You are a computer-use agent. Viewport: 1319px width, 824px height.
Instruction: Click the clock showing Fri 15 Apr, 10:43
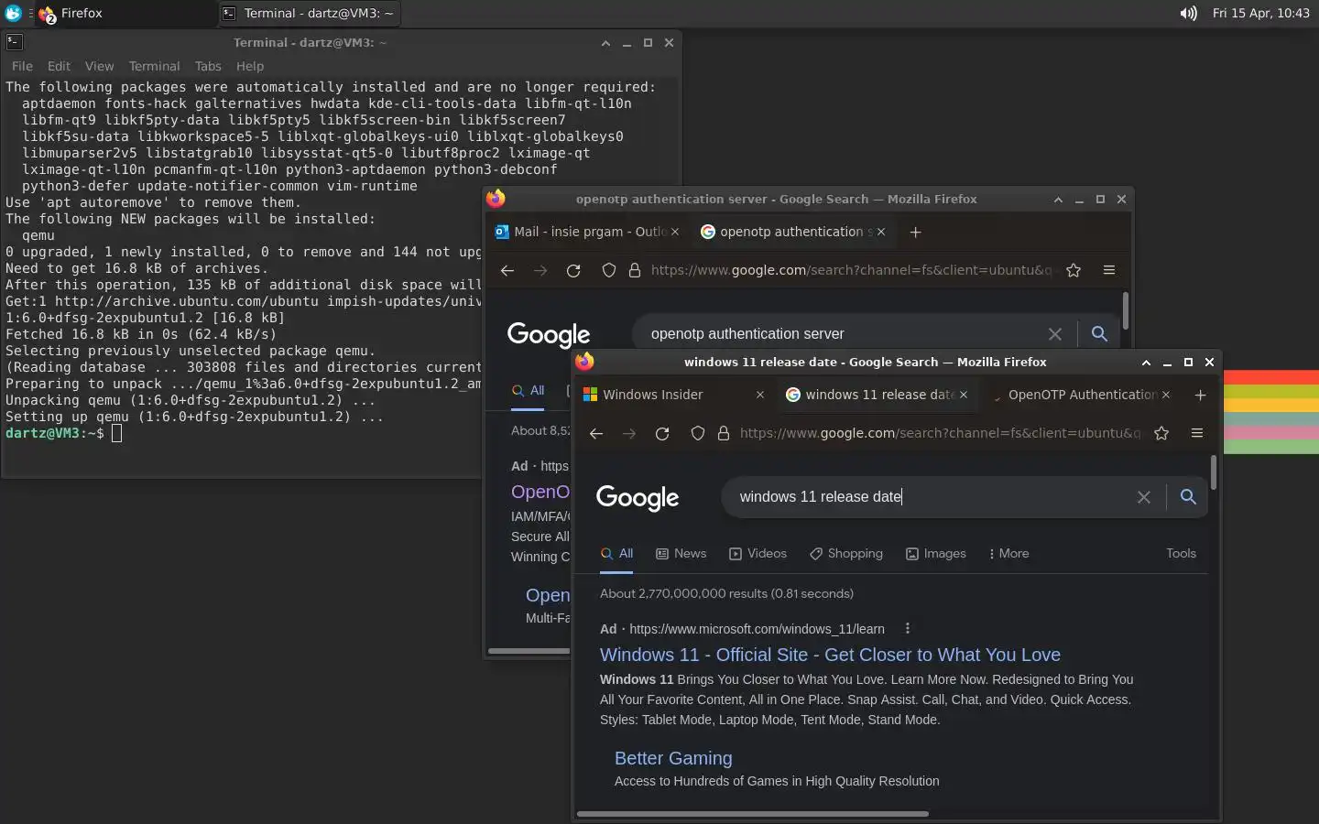click(x=1260, y=14)
